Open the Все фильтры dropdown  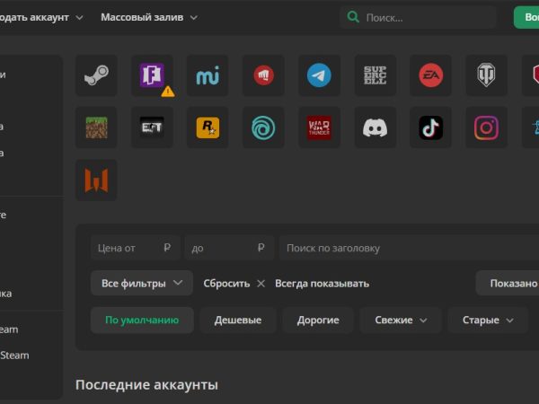click(142, 283)
